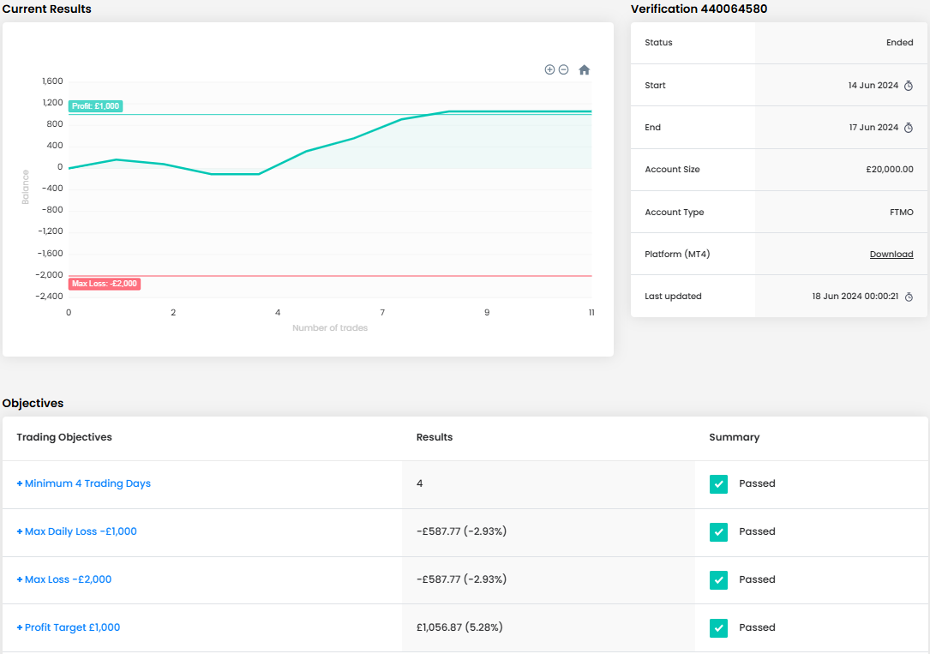This screenshot has width=930, height=654.
Task: Click the Max Loss passed checkmark
Action: tap(718, 580)
